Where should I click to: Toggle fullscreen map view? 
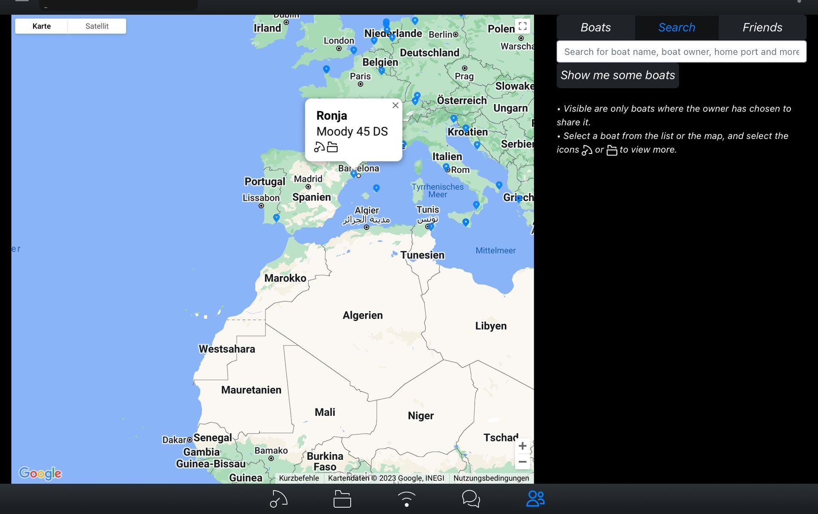pyautogui.click(x=522, y=26)
